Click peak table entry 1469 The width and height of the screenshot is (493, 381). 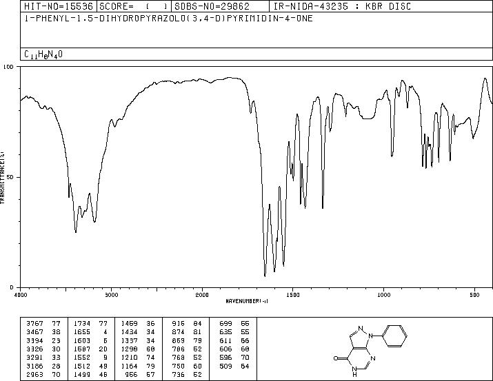129,324
